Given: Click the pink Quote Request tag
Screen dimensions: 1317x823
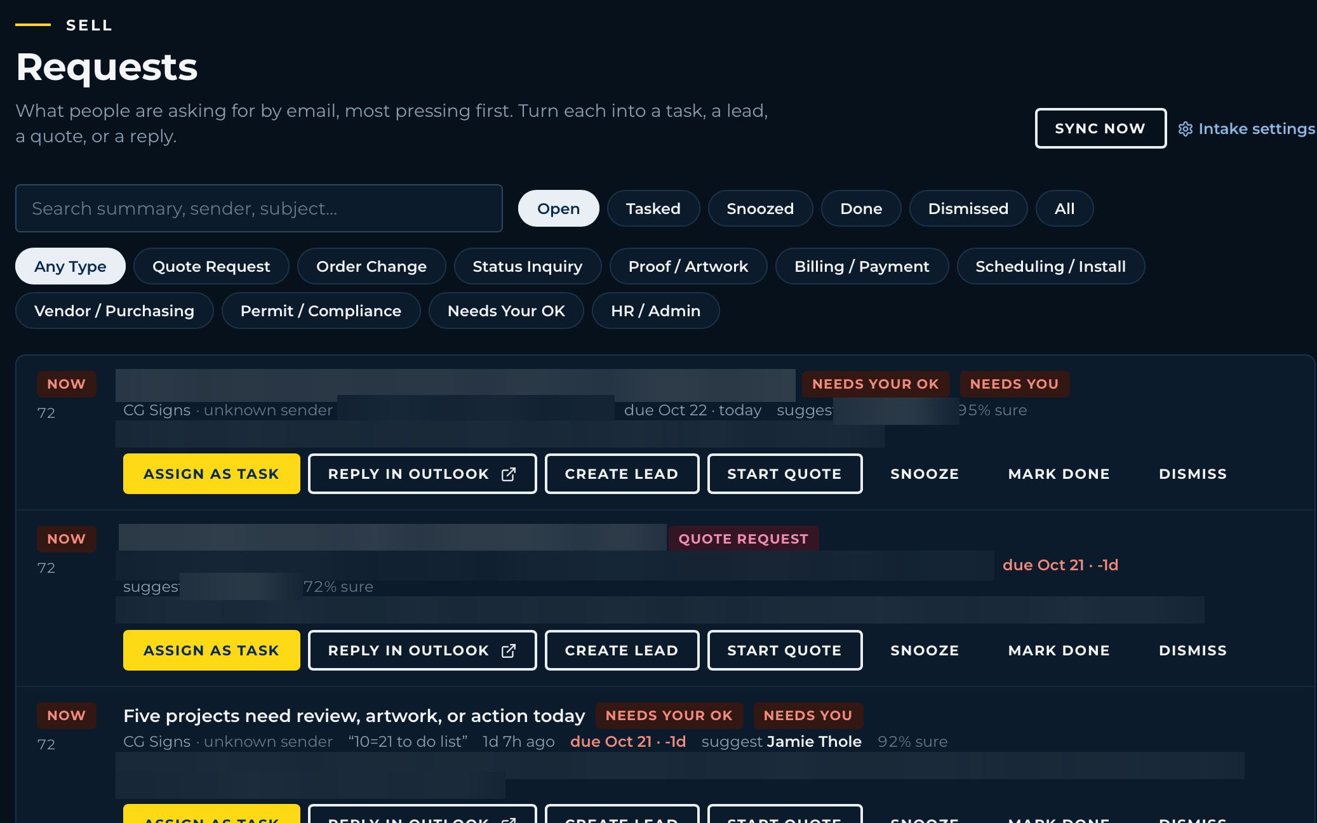Looking at the screenshot, I should click(743, 539).
